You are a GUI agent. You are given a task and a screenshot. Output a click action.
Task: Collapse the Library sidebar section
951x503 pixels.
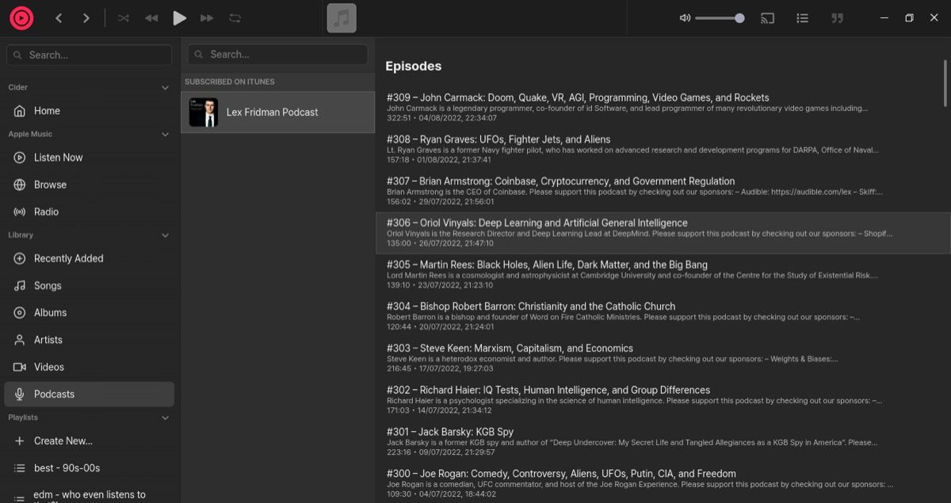click(165, 235)
